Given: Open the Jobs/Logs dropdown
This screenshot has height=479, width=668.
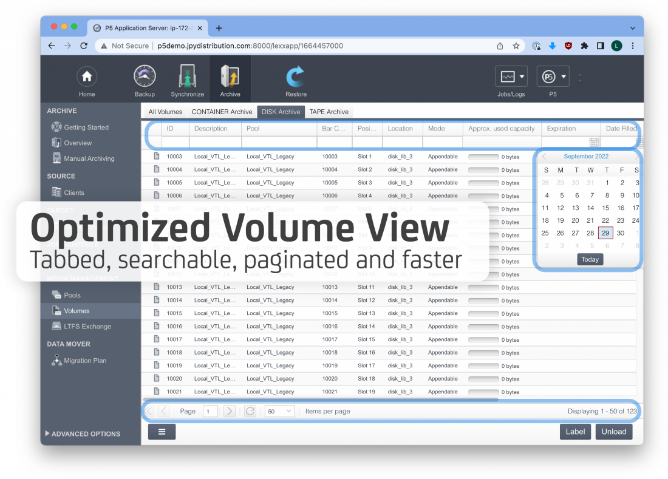Looking at the screenshot, I should click(511, 77).
